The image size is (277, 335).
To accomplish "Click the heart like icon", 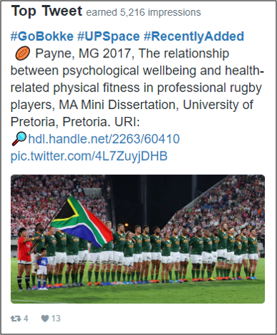I will tap(45, 319).
